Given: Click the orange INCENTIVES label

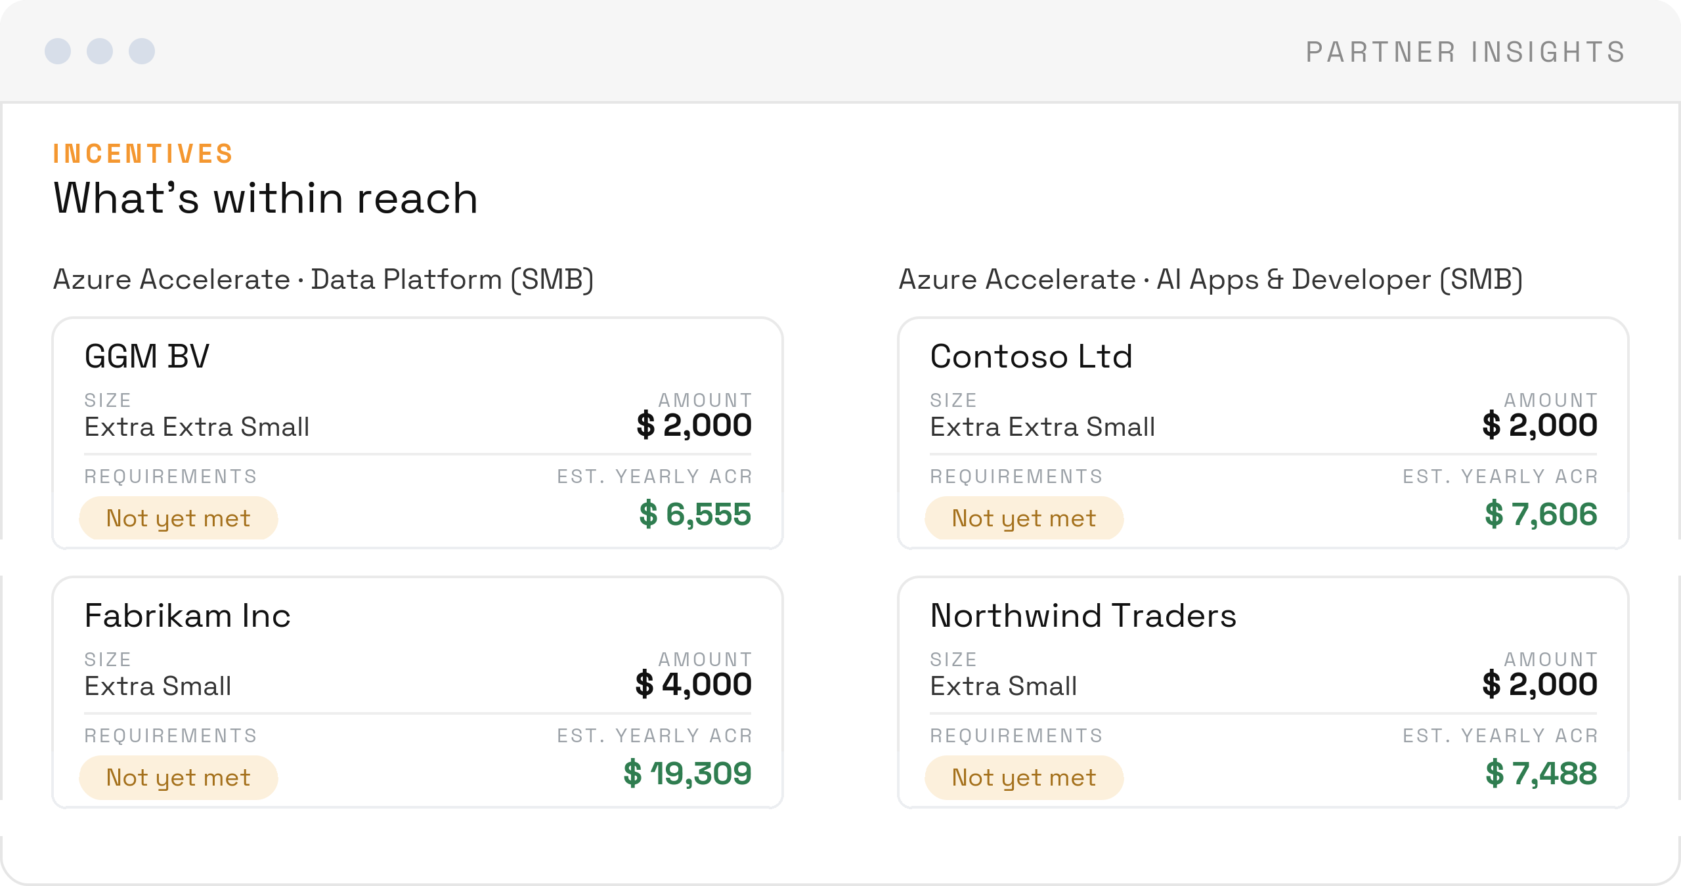Looking at the screenshot, I should click(x=143, y=154).
